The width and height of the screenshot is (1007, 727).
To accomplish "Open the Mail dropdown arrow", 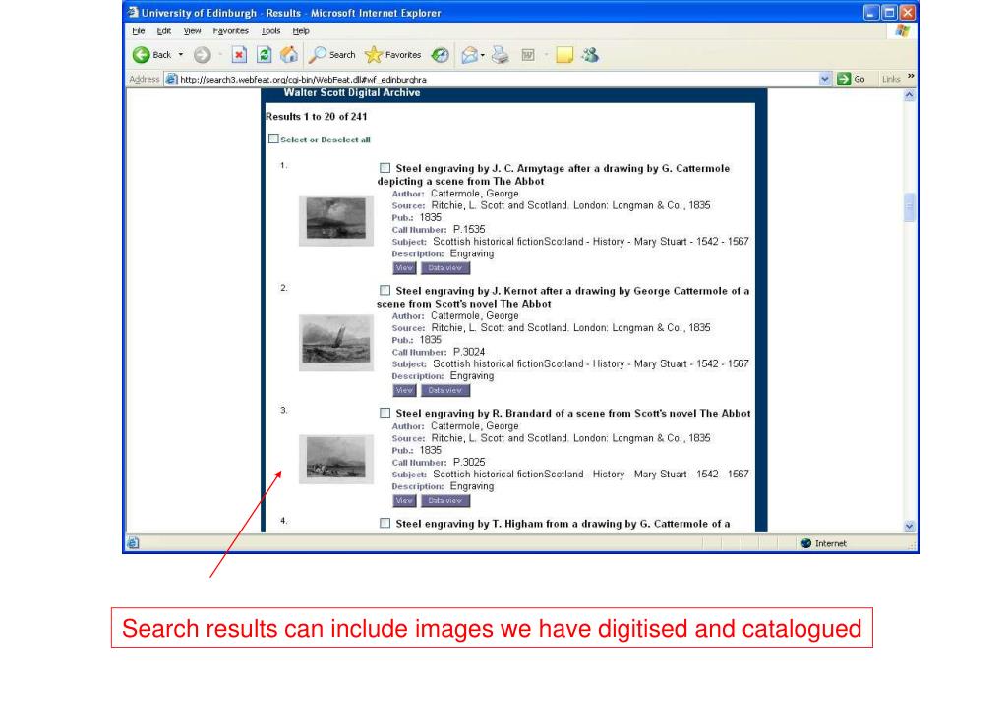I will [x=482, y=56].
